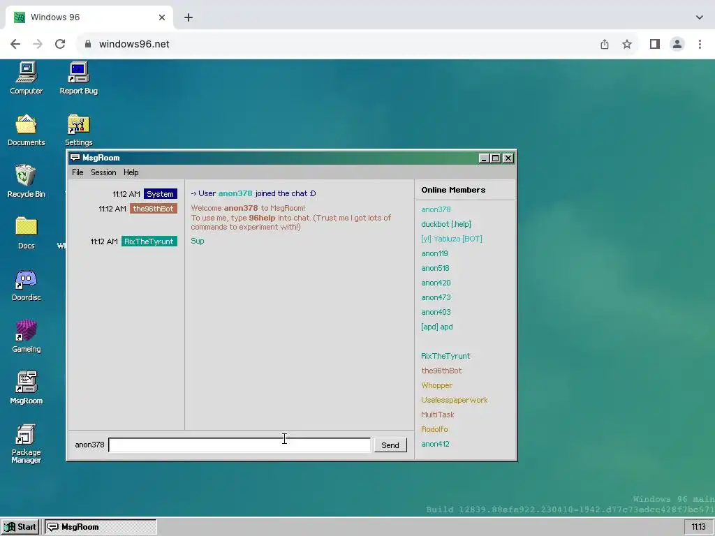Select anon119 in Online Members

click(x=434, y=253)
